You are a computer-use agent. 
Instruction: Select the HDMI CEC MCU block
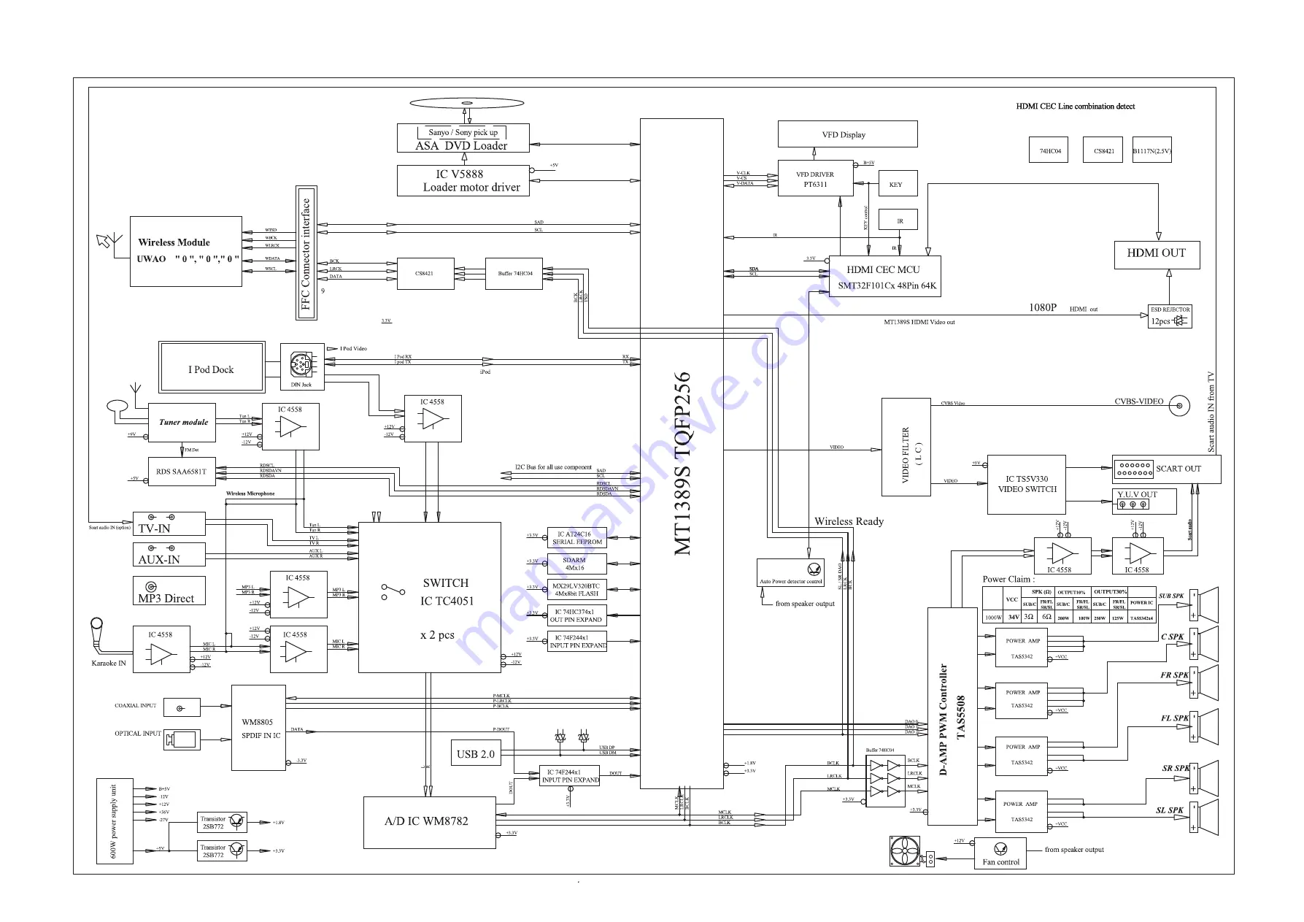[884, 277]
